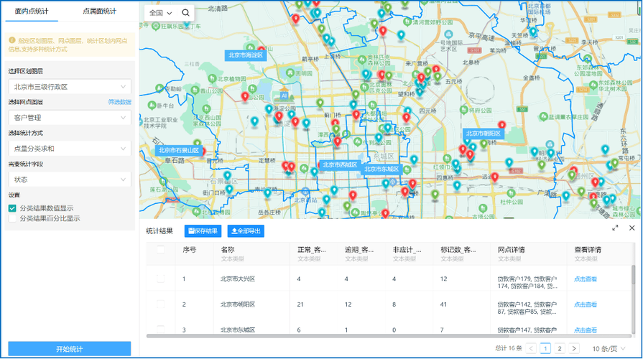Click the vertical scrollbar of results table

[634, 274]
